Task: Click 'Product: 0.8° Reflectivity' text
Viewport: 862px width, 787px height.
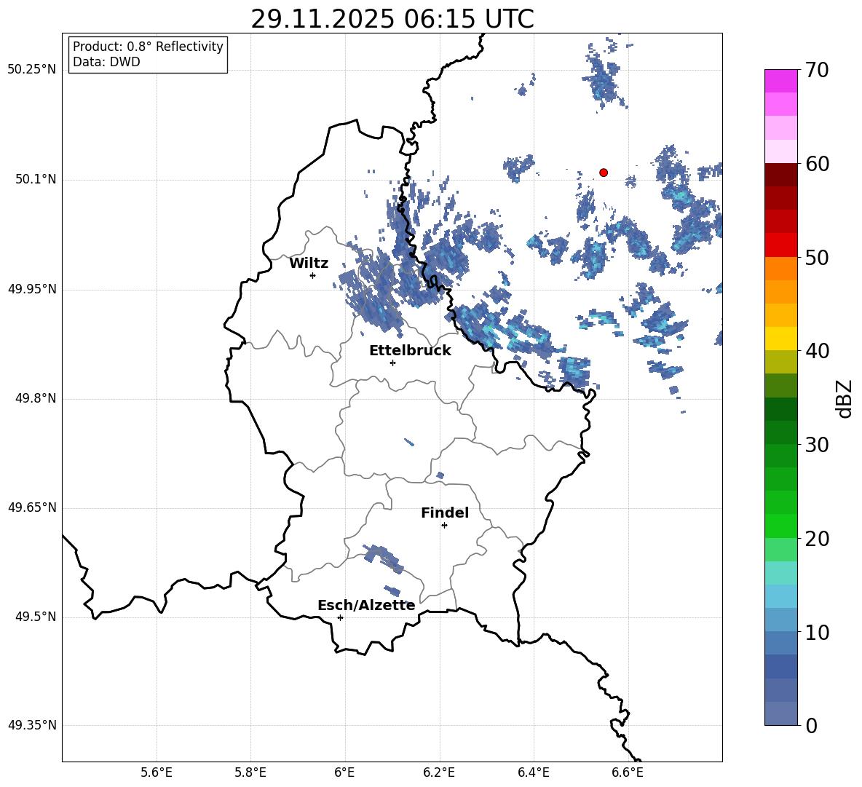Action: coord(148,47)
